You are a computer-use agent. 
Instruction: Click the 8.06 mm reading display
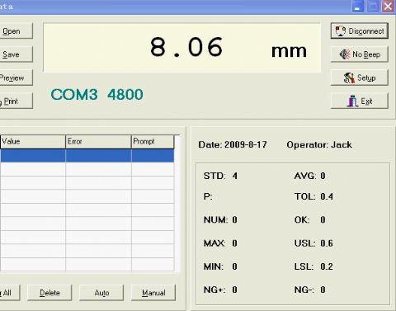181,48
